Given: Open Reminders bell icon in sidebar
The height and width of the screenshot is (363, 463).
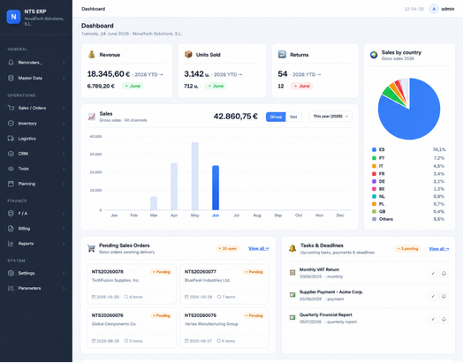Looking at the screenshot, I should (11, 63).
